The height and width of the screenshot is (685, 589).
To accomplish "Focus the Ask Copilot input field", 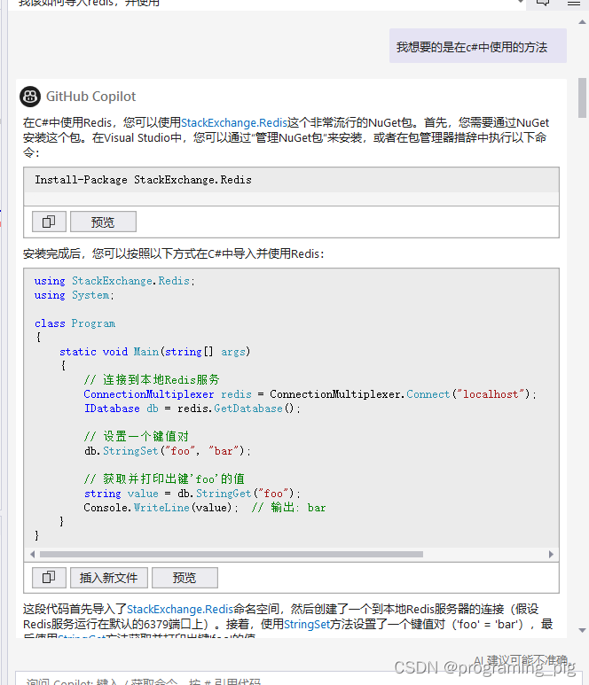I will tap(299, 679).
